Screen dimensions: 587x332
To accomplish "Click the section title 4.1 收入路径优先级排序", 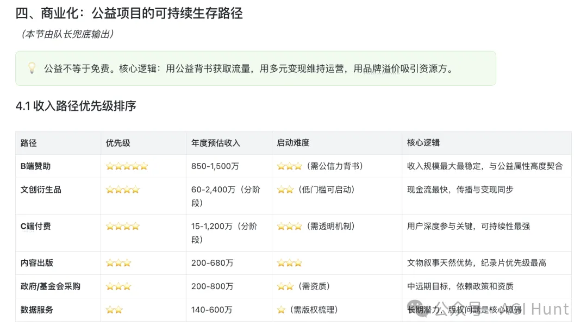I will pos(76,107).
